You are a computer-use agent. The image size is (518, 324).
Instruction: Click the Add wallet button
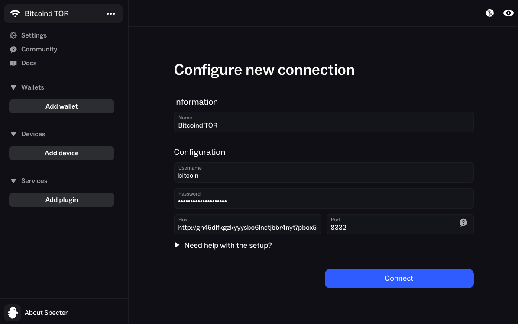coord(62,106)
